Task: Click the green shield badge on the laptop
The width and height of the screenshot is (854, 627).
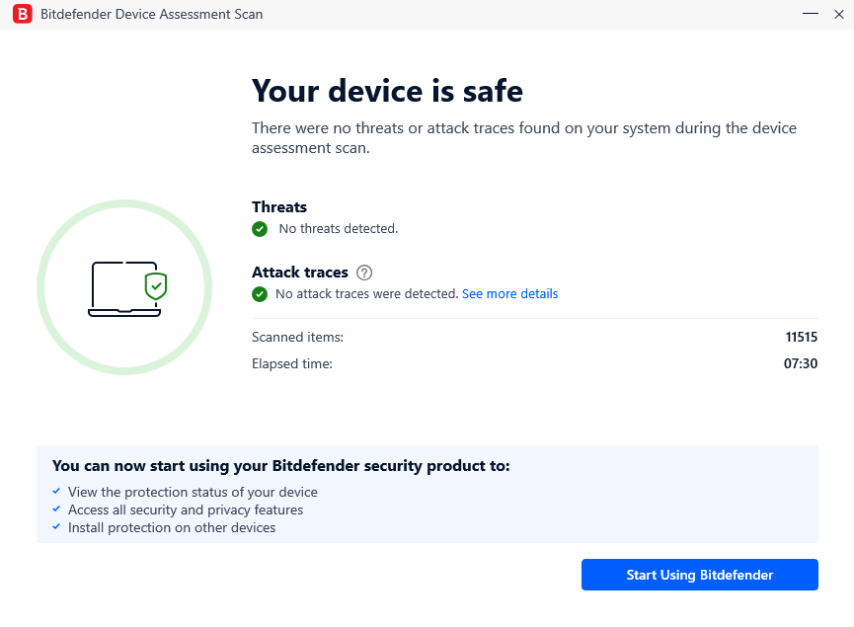Action: tap(156, 286)
